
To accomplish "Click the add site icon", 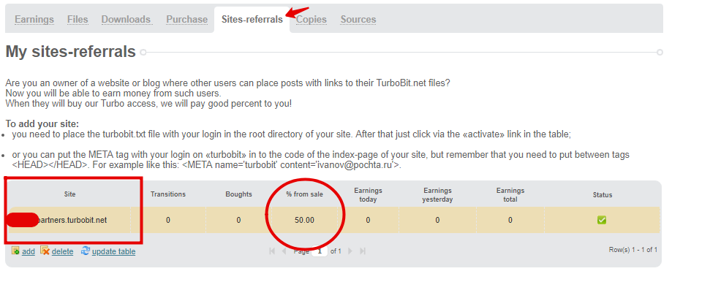I will (15, 251).
